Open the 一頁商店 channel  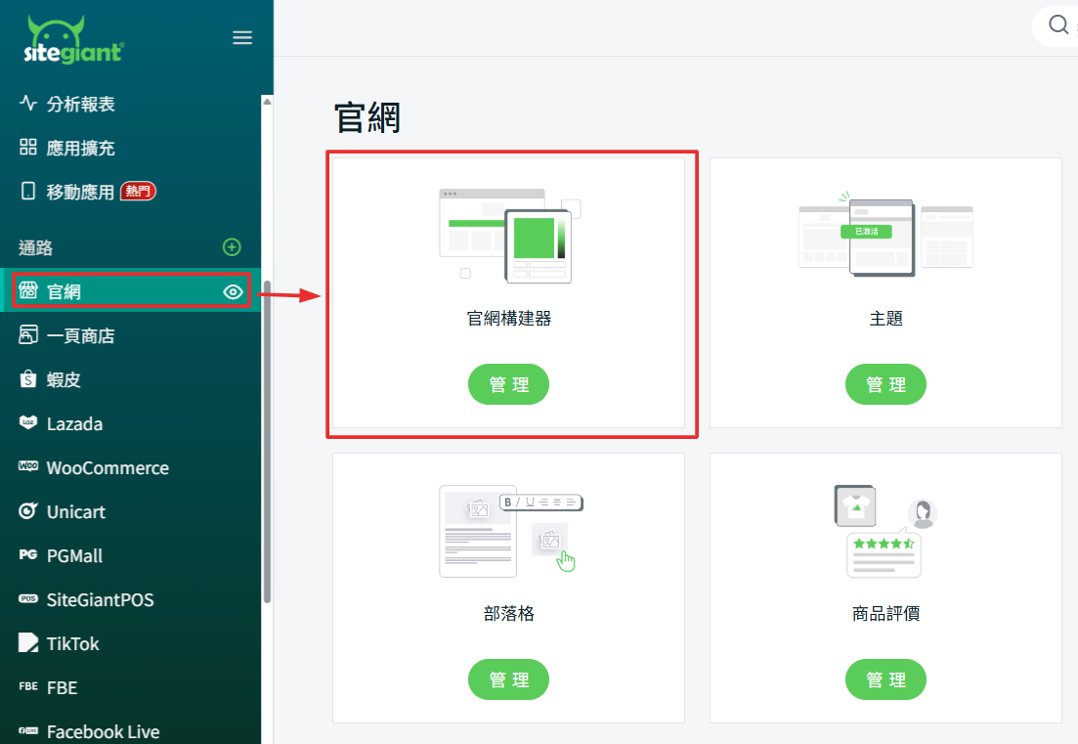click(x=80, y=335)
